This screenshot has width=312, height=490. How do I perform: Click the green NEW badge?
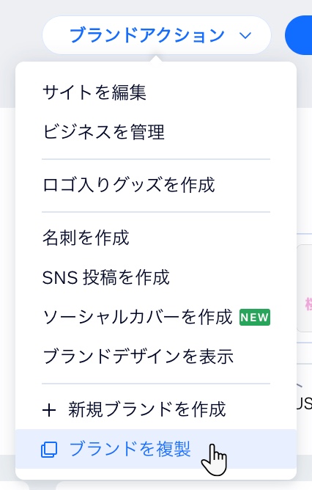(x=255, y=317)
